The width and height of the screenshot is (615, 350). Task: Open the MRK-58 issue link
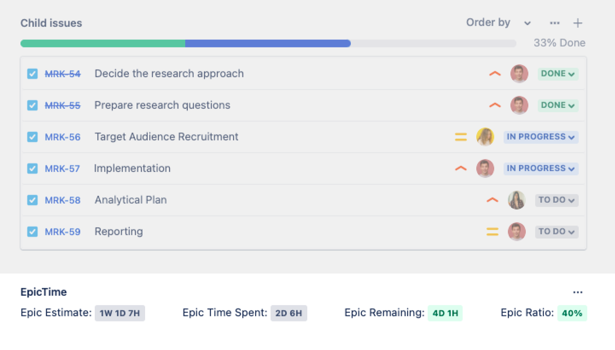pos(63,200)
